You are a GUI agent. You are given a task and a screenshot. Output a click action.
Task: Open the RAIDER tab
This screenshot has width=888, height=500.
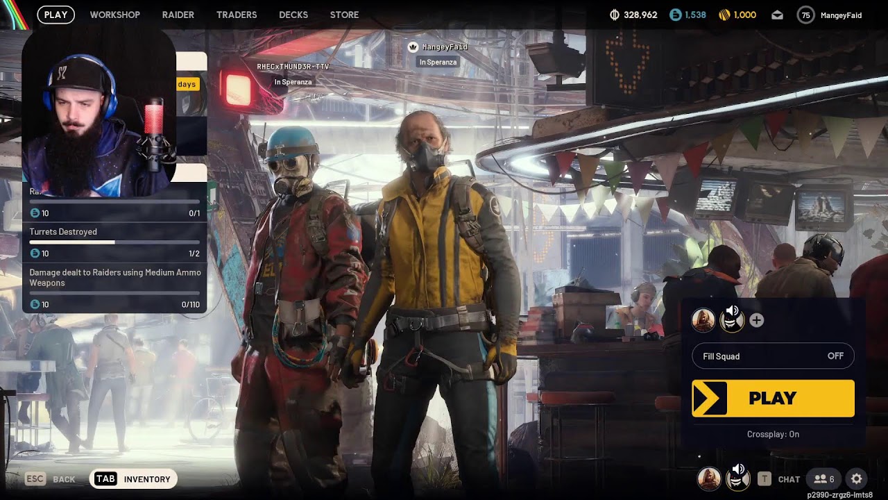(x=178, y=15)
